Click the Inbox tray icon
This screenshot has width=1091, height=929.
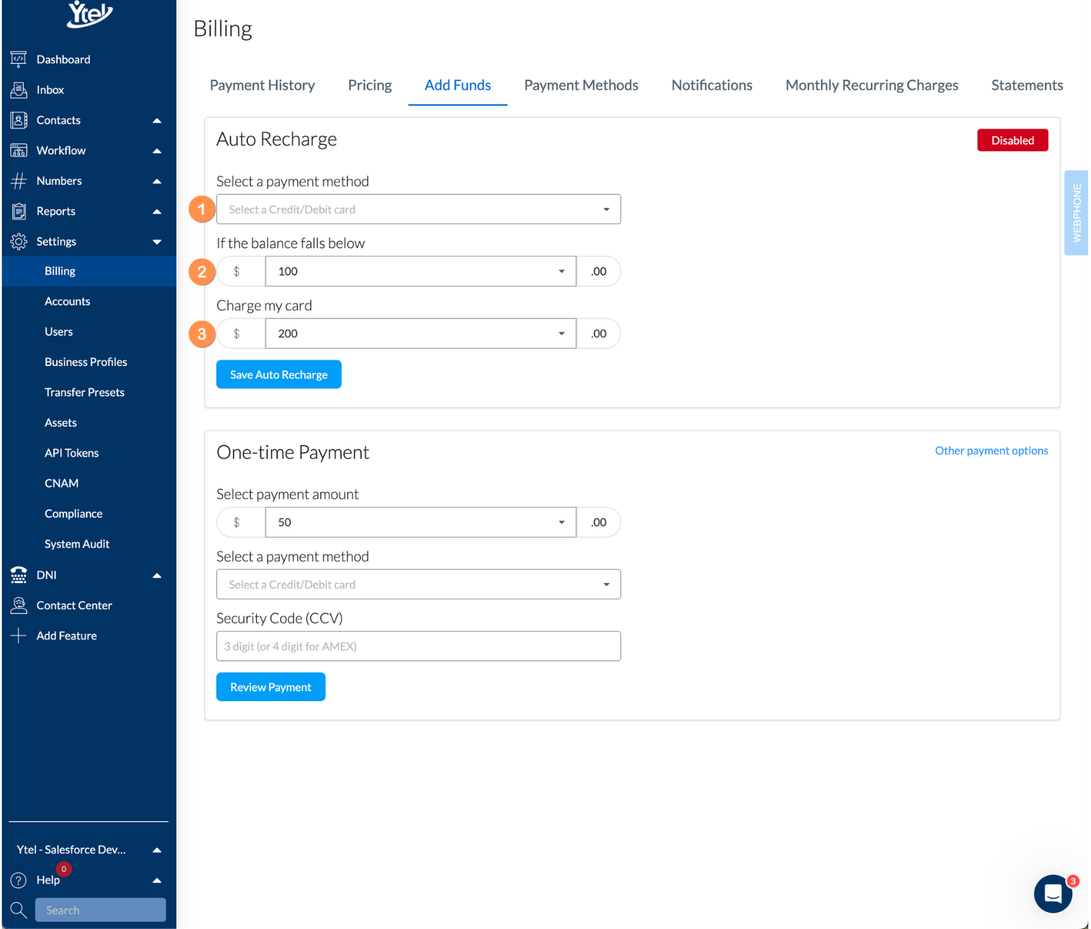pos(19,89)
